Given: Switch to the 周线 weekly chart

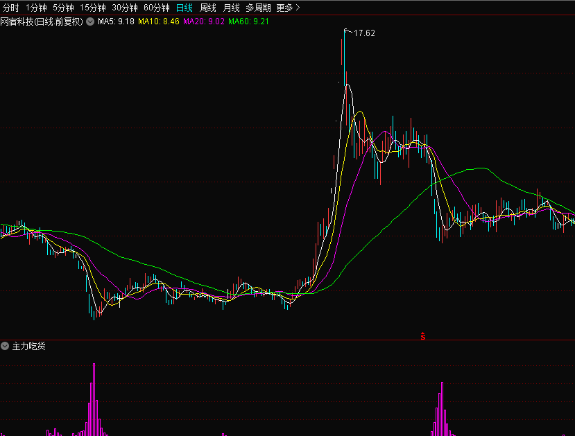Looking at the screenshot, I should click(x=208, y=8).
